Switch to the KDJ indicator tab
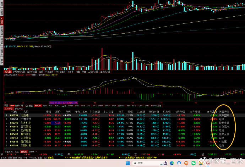 45,106
